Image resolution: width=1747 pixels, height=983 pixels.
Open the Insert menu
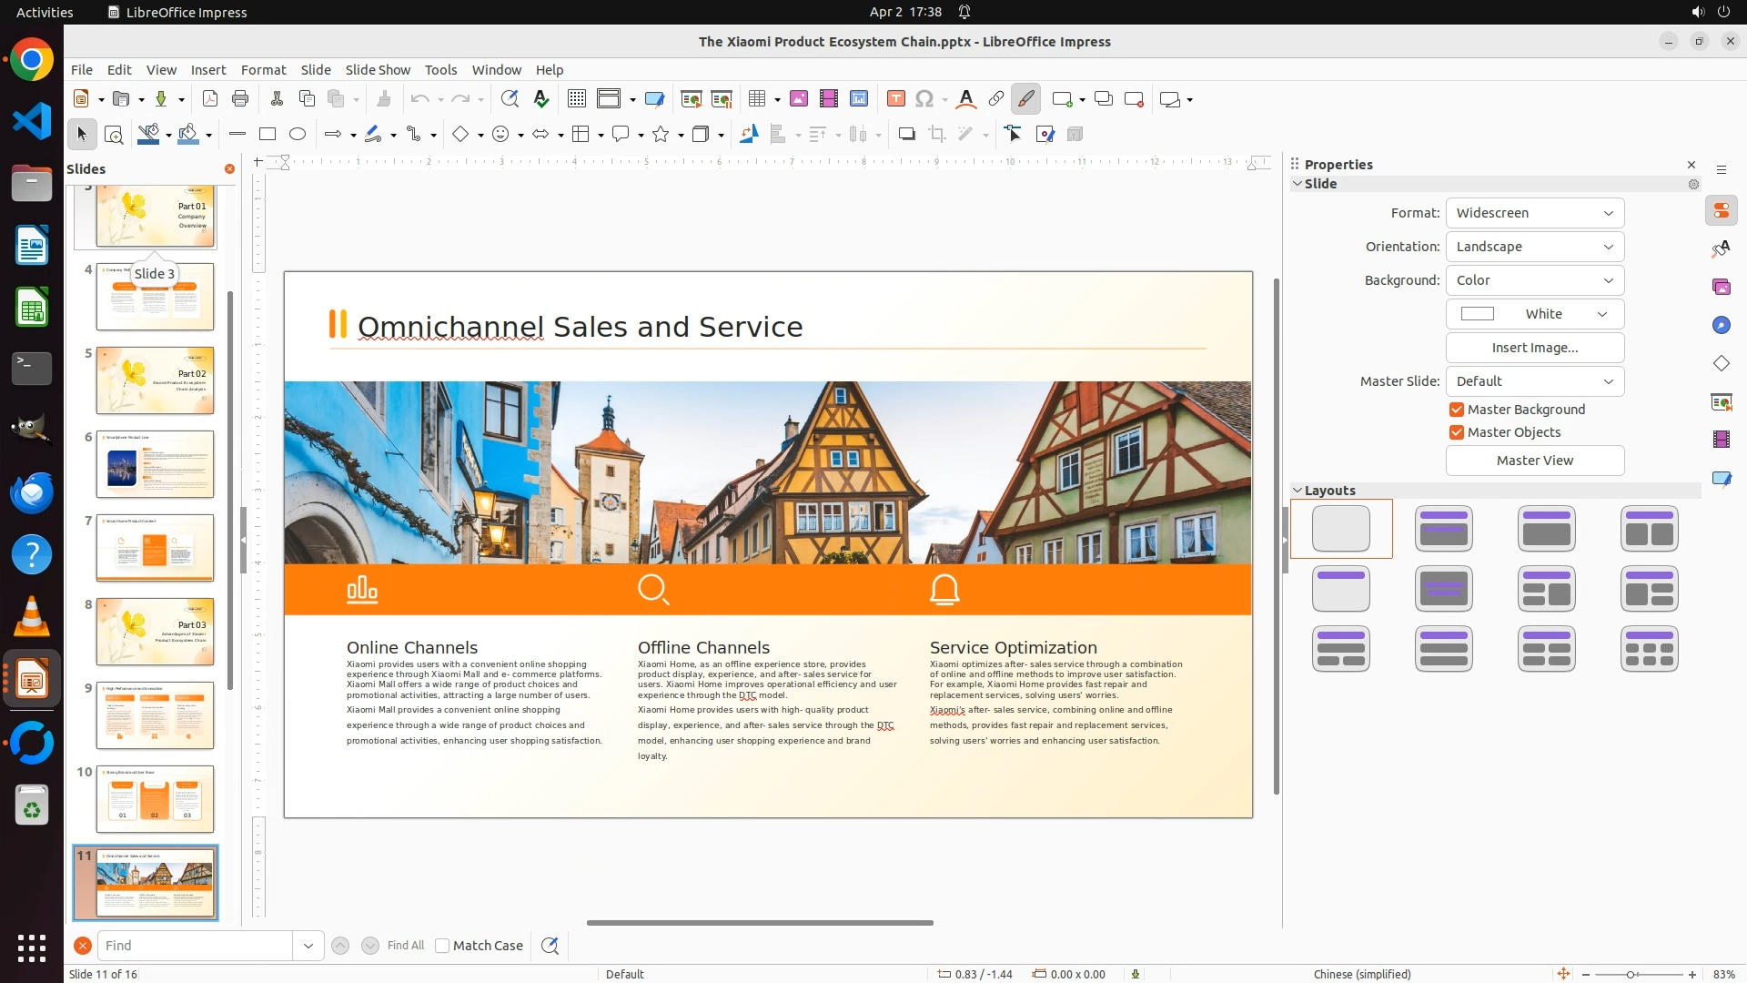coord(208,69)
